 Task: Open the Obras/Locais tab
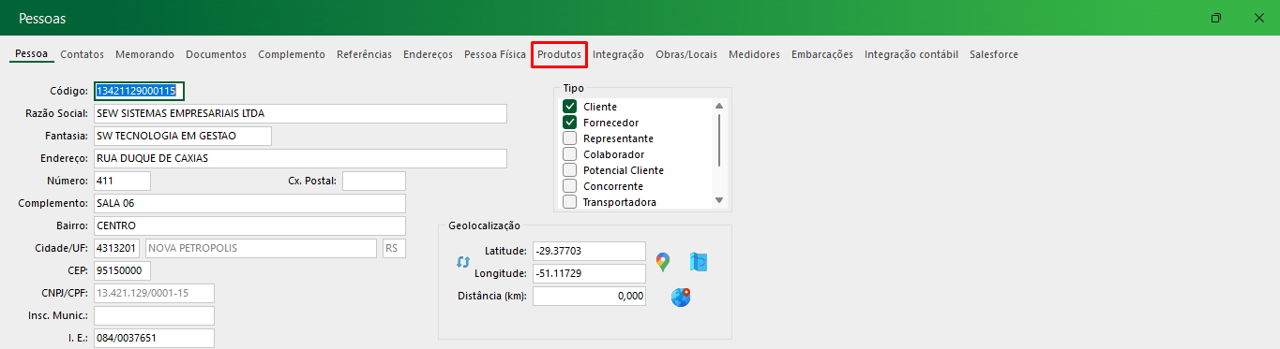pos(686,54)
